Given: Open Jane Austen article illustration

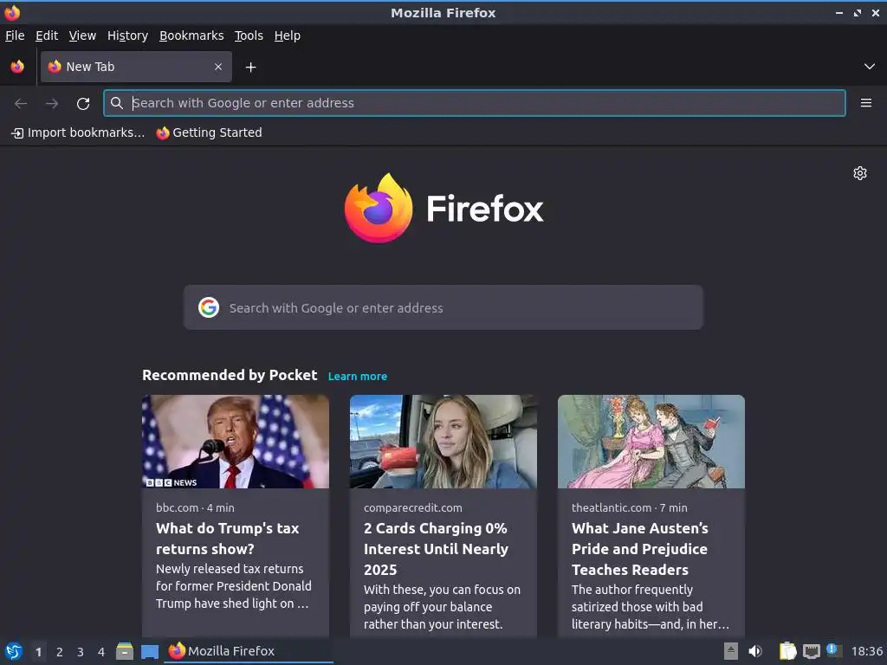Looking at the screenshot, I should [x=651, y=442].
